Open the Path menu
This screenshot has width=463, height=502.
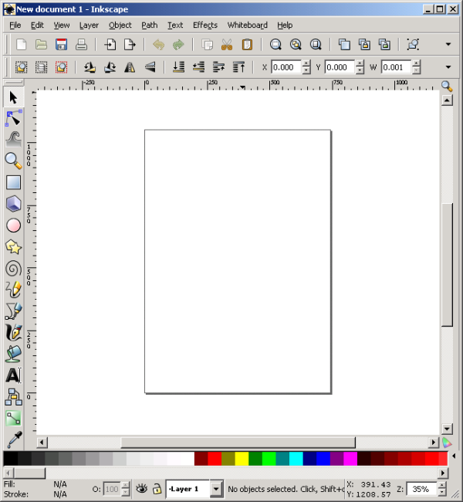150,25
